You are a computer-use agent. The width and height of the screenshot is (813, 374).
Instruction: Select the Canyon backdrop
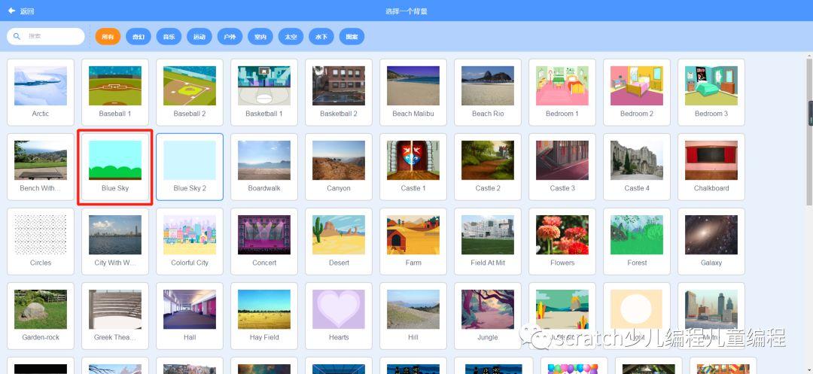tap(339, 167)
